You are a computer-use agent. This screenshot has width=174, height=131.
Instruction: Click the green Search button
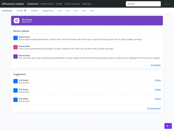167,4
